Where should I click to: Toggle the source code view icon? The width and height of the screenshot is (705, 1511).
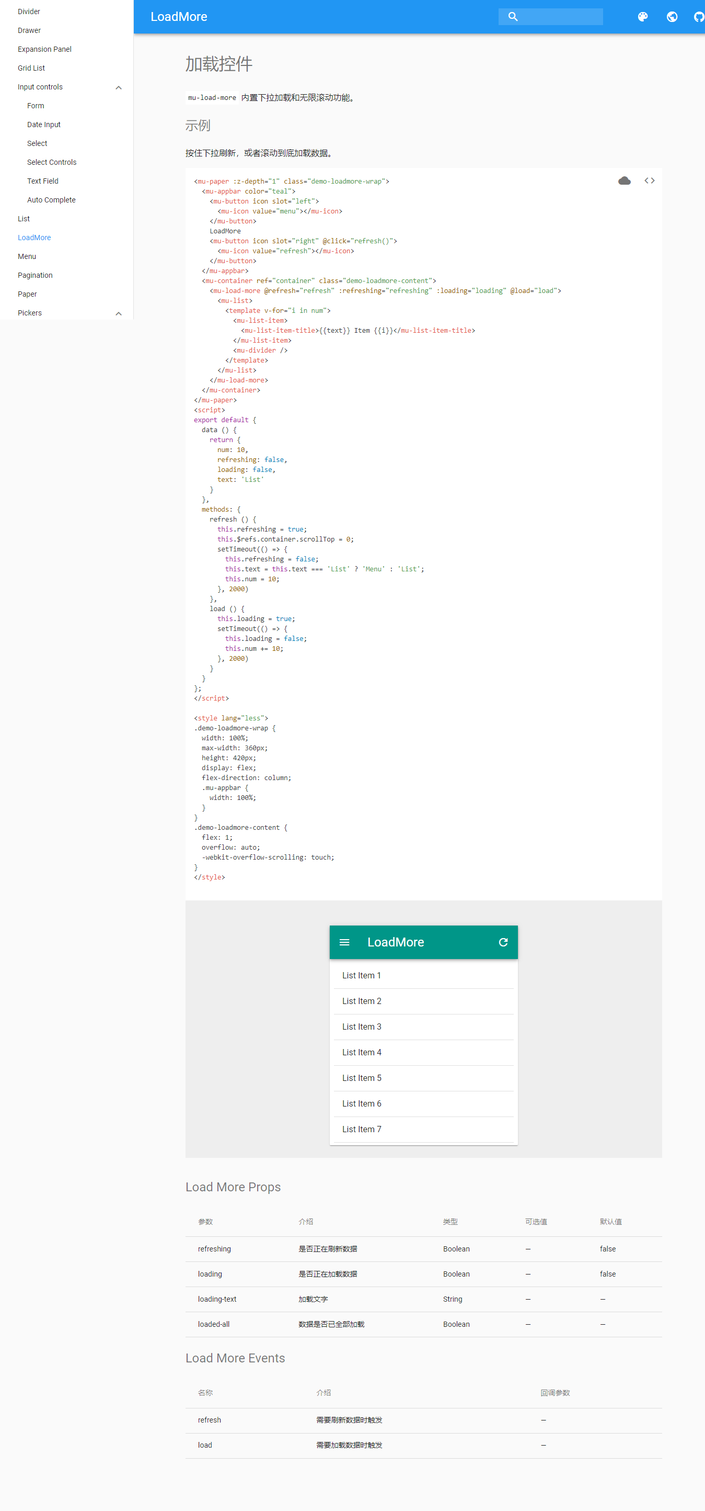pyautogui.click(x=649, y=181)
